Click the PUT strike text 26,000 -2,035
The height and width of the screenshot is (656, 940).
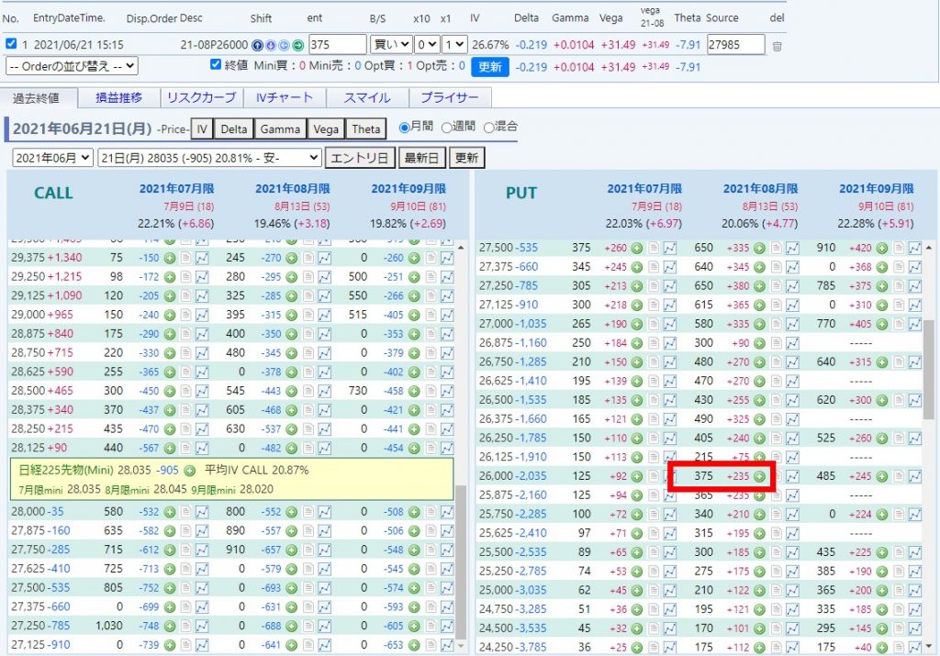512,476
